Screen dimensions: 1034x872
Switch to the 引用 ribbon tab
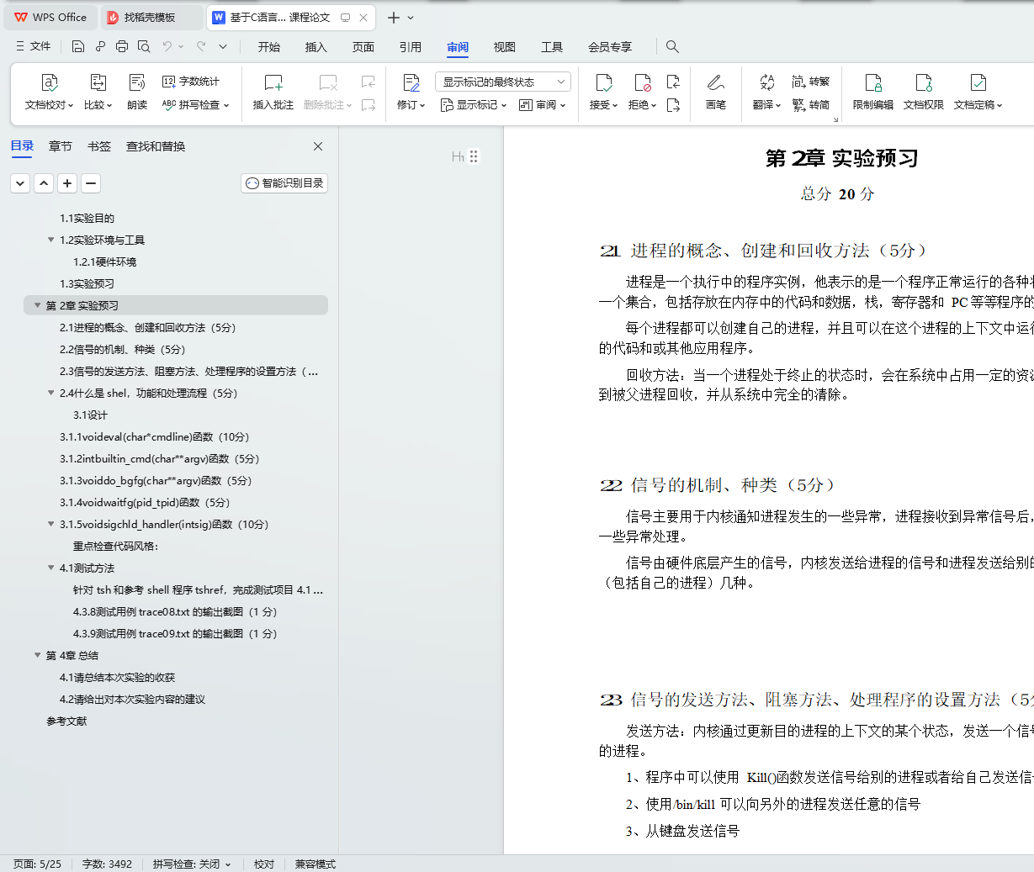pos(411,46)
